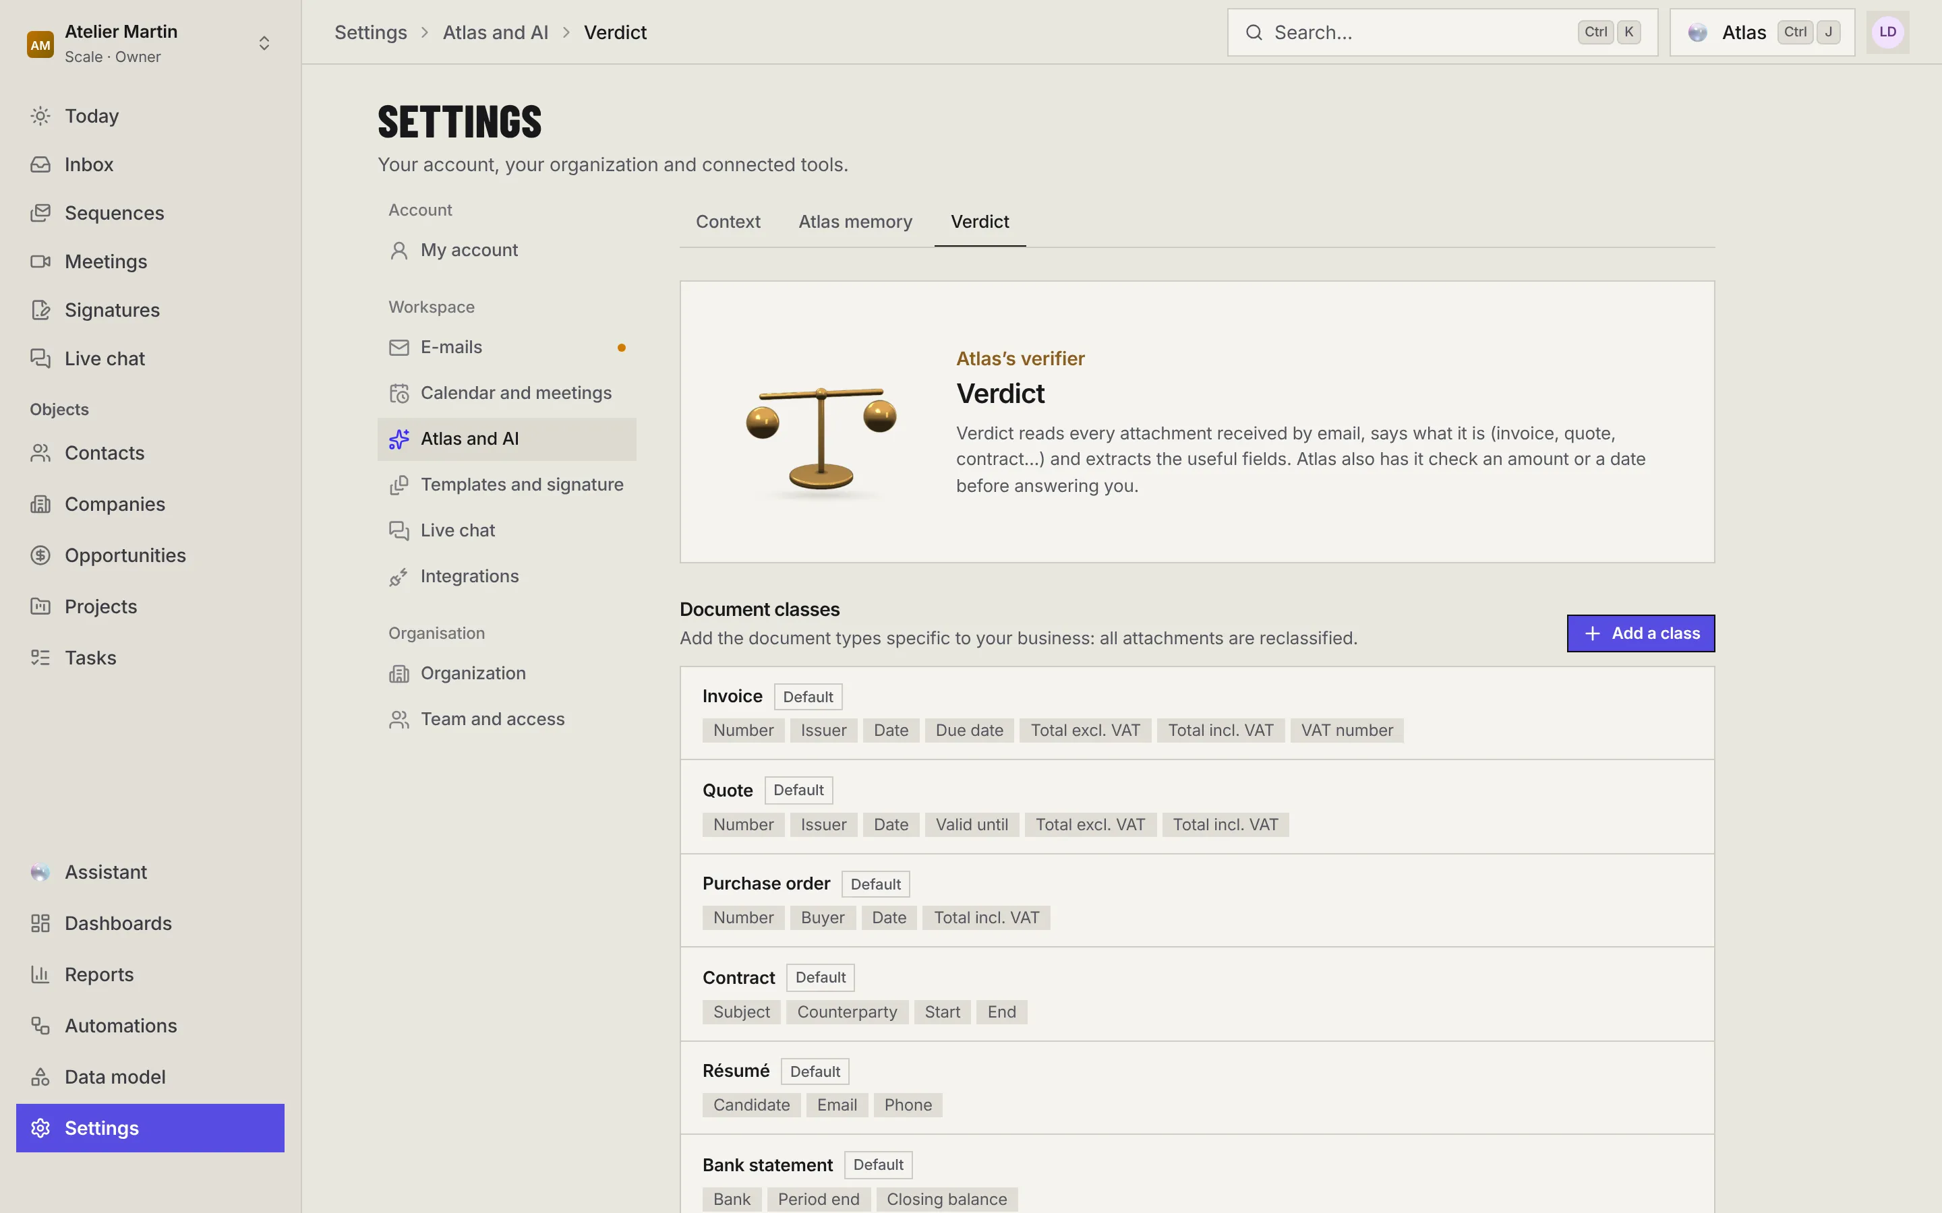
Task: Select the Verdict tab
Action: click(x=980, y=222)
